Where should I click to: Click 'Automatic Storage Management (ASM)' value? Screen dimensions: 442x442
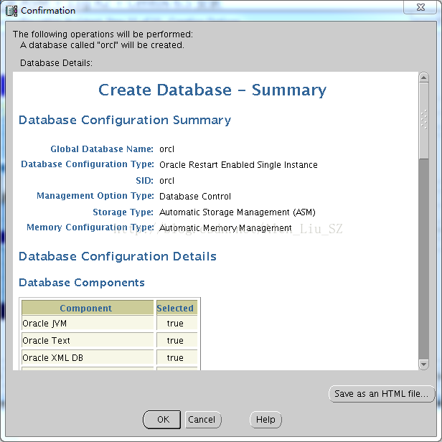click(237, 212)
